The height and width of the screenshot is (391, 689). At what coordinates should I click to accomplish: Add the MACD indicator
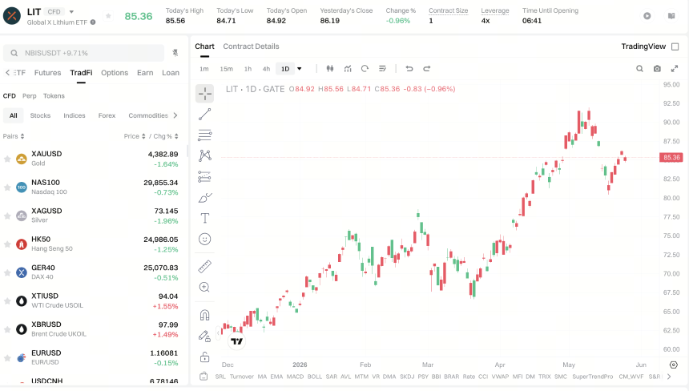(x=296, y=377)
